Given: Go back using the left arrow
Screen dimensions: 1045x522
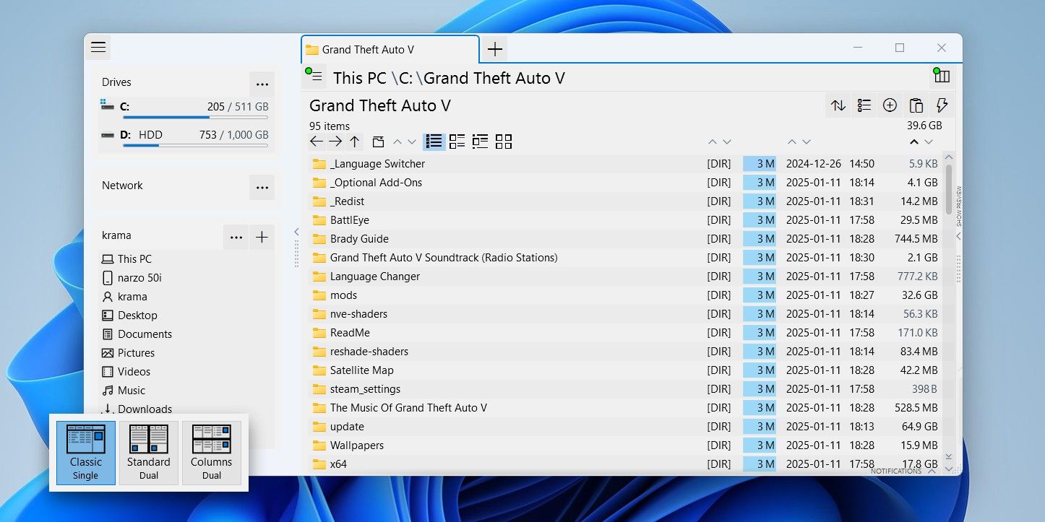Looking at the screenshot, I should (x=317, y=142).
